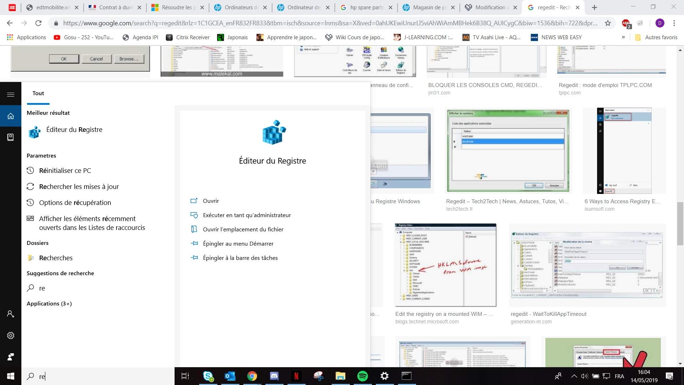Open Discord taskbar icon

coord(274,376)
